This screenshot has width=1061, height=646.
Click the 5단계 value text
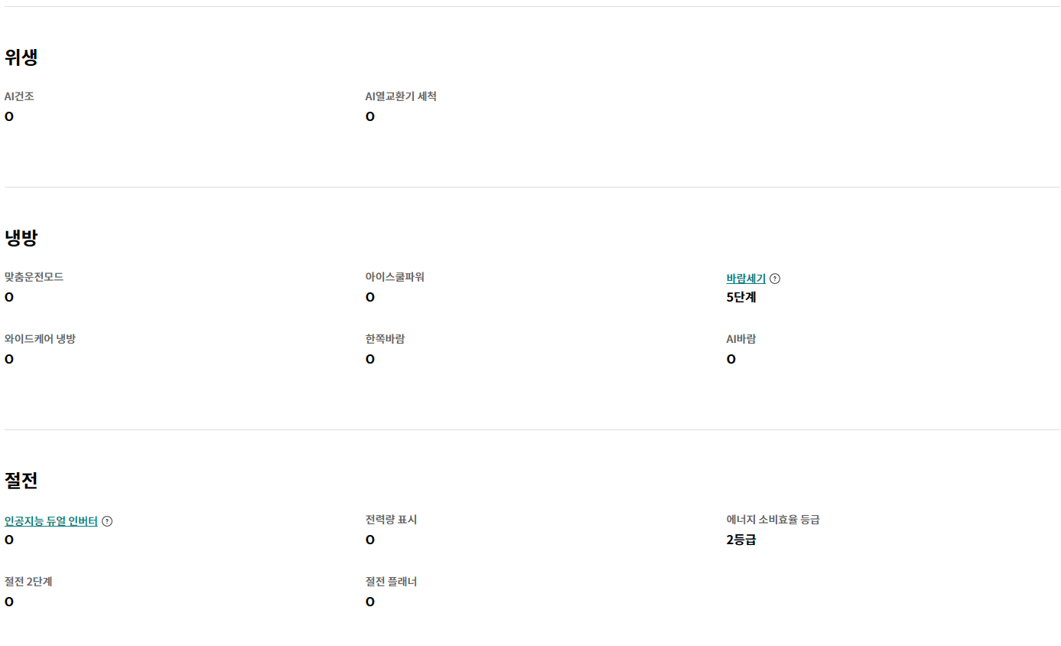coord(741,297)
